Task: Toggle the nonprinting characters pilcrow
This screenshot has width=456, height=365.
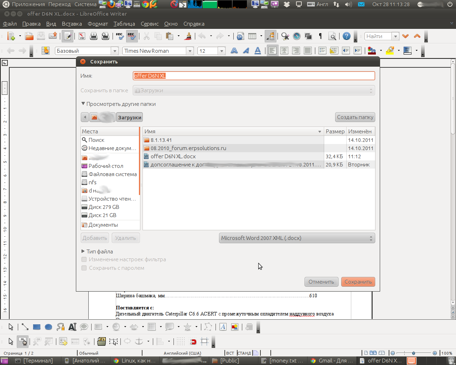Action: coord(320,36)
